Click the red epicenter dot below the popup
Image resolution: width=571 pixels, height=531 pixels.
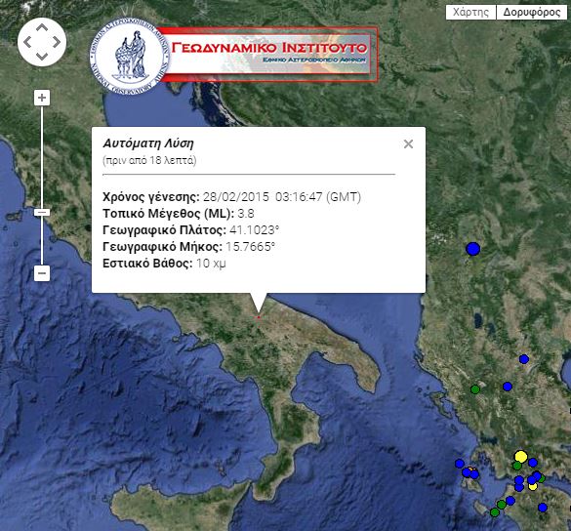pyautogui.click(x=259, y=317)
